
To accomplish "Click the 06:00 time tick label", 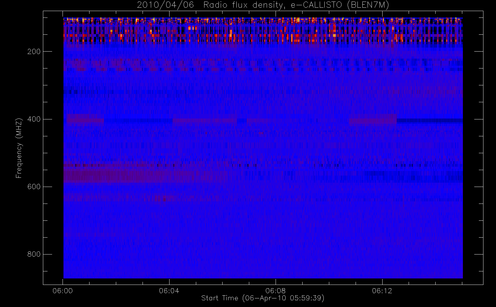I will [x=63, y=291].
